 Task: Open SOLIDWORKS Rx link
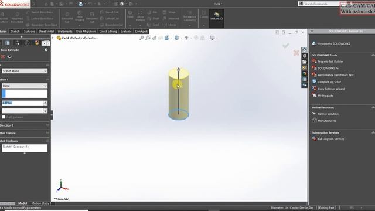(x=328, y=68)
